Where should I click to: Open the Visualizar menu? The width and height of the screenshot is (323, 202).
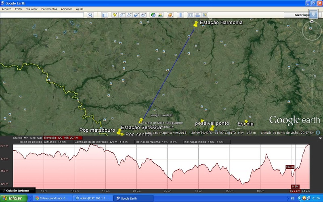coord(32,9)
